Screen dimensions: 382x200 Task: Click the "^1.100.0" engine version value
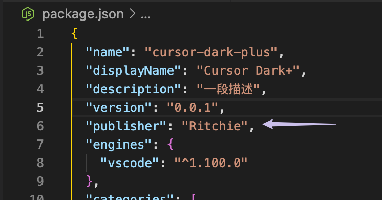[211, 163]
